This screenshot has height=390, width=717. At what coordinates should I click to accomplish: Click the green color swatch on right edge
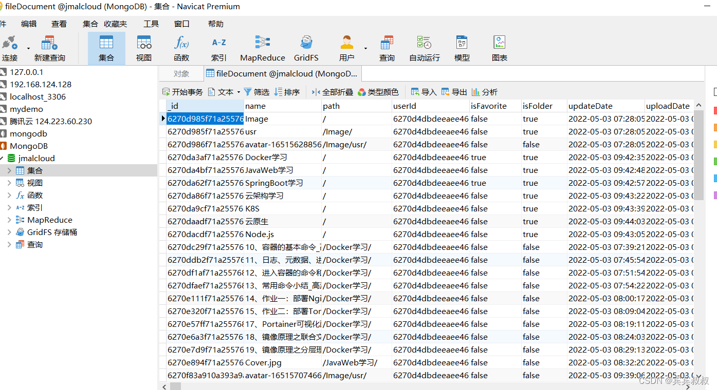coord(715,161)
